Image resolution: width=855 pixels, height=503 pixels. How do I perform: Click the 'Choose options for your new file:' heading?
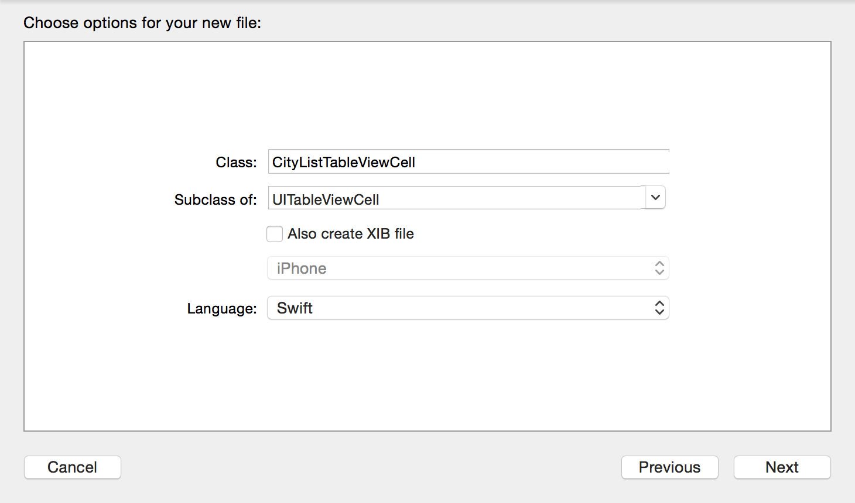[x=142, y=23]
